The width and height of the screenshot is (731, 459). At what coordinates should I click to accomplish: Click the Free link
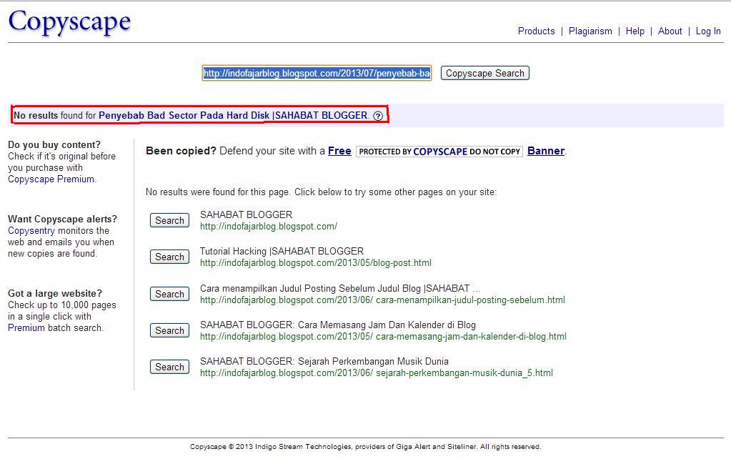339,151
